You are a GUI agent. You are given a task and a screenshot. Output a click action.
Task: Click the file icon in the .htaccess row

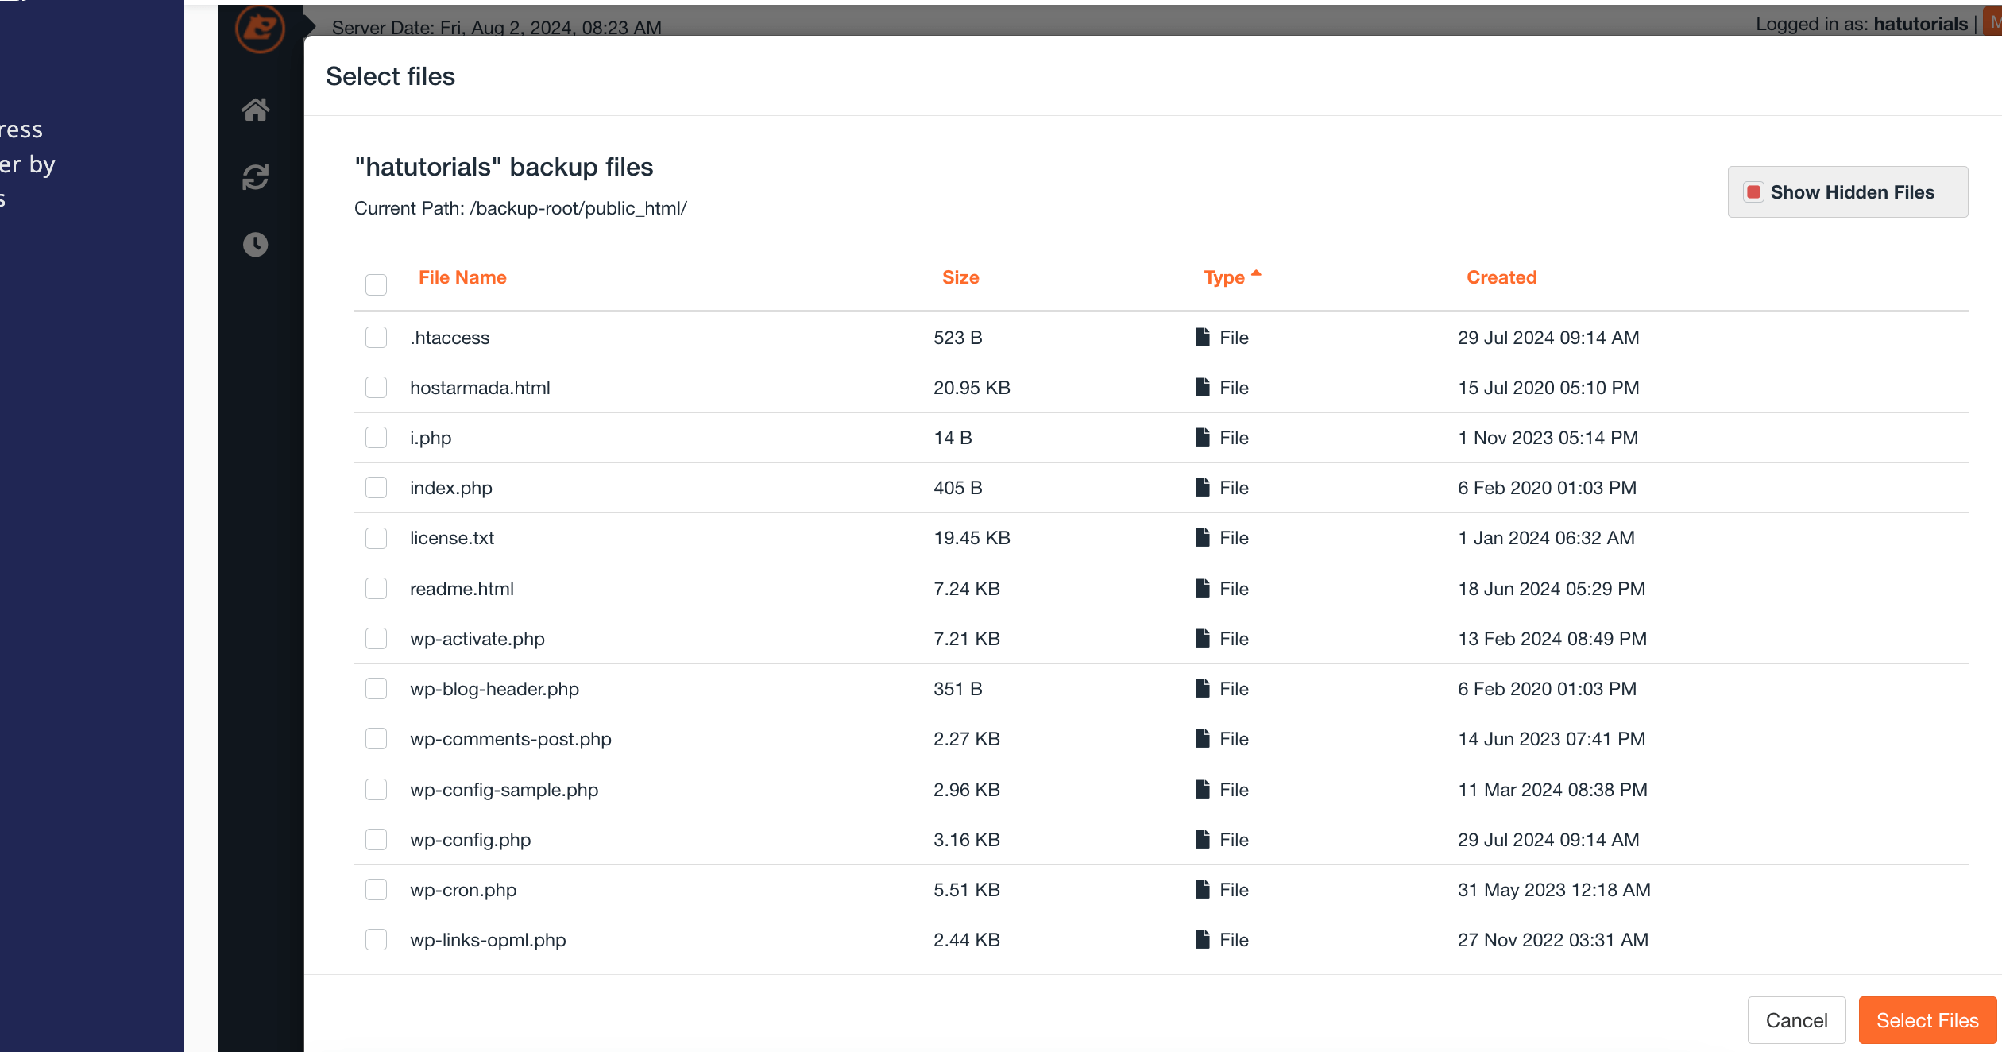pyautogui.click(x=1203, y=337)
